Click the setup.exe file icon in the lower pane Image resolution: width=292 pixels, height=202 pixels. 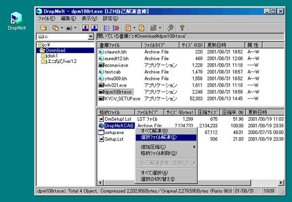tap(101, 132)
